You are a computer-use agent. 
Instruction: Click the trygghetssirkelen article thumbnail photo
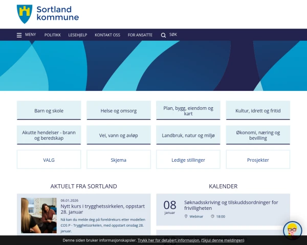(39, 215)
